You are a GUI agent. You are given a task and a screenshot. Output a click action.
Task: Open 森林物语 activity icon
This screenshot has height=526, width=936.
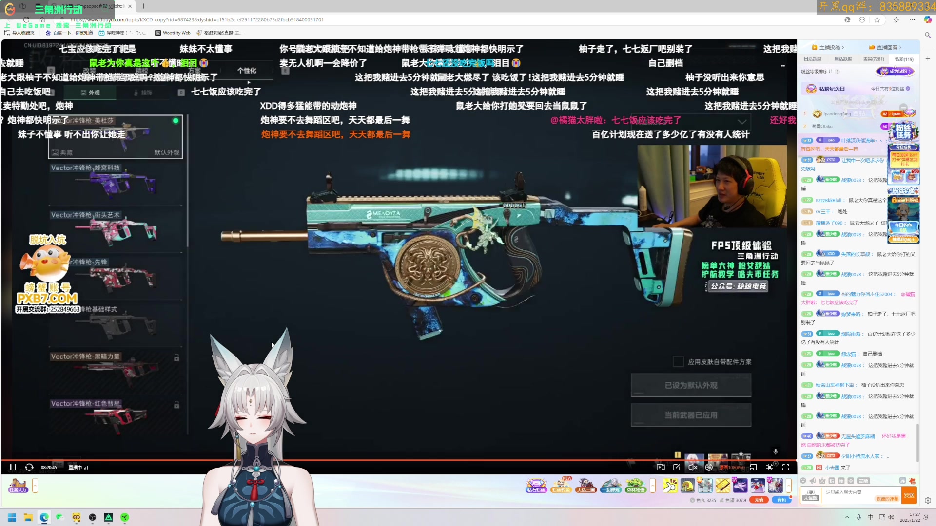(x=636, y=486)
